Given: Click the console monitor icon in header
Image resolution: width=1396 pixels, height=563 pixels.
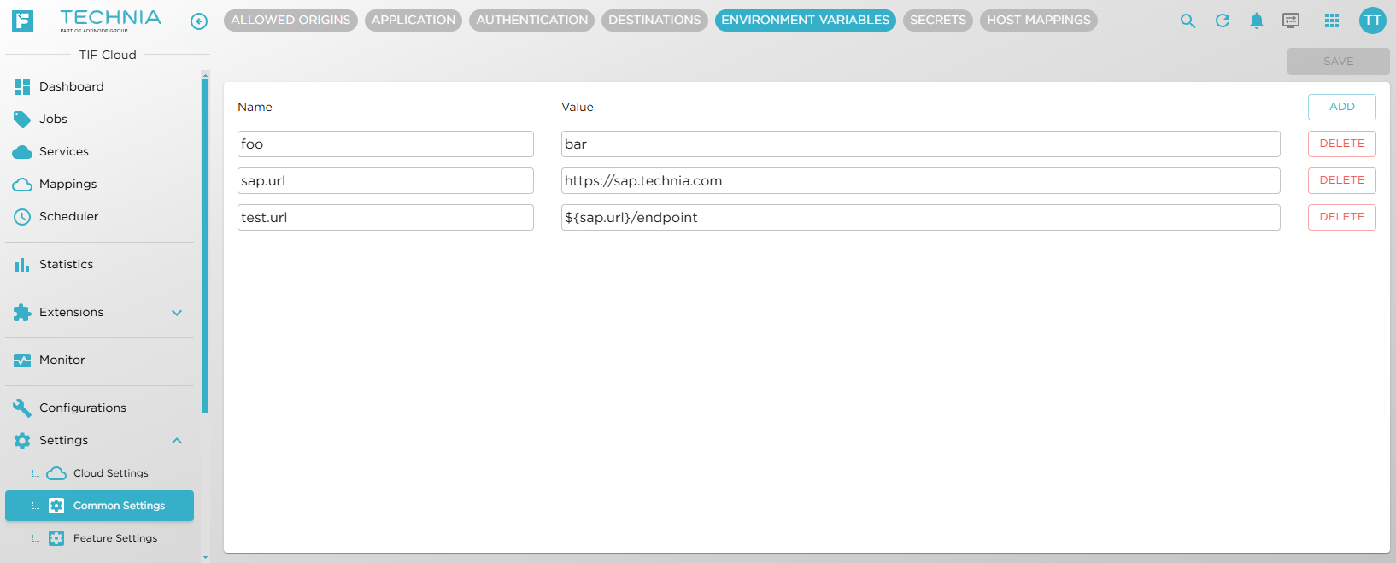Looking at the screenshot, I should (x=1291, y=21).
